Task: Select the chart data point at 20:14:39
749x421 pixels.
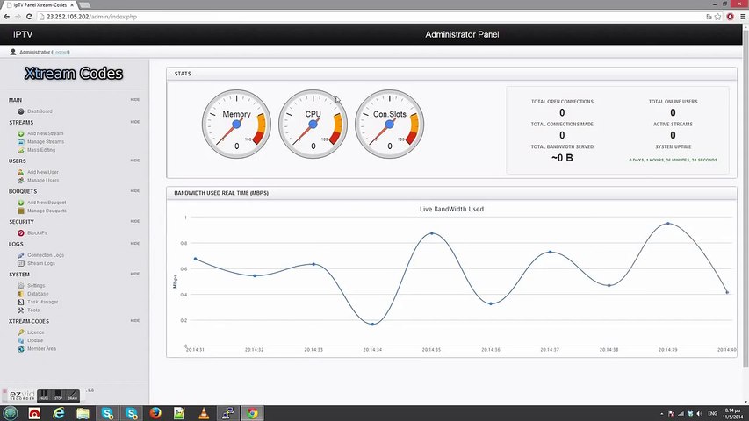Action: pos(668,224)
